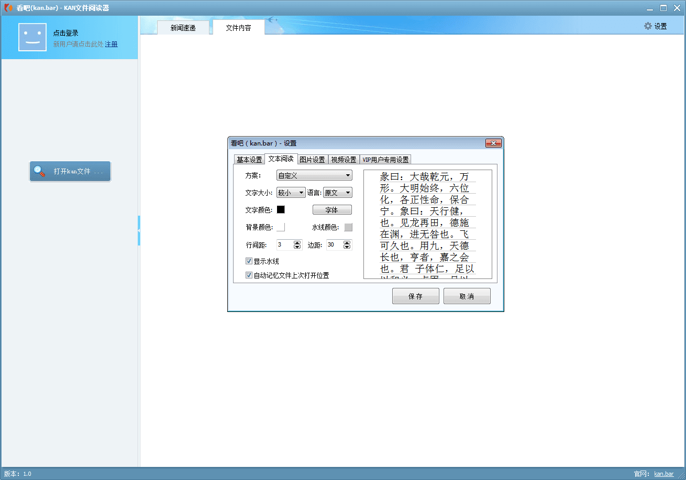
Task: Click the user avatar smiley icon
Action: [x=32, y=37]
